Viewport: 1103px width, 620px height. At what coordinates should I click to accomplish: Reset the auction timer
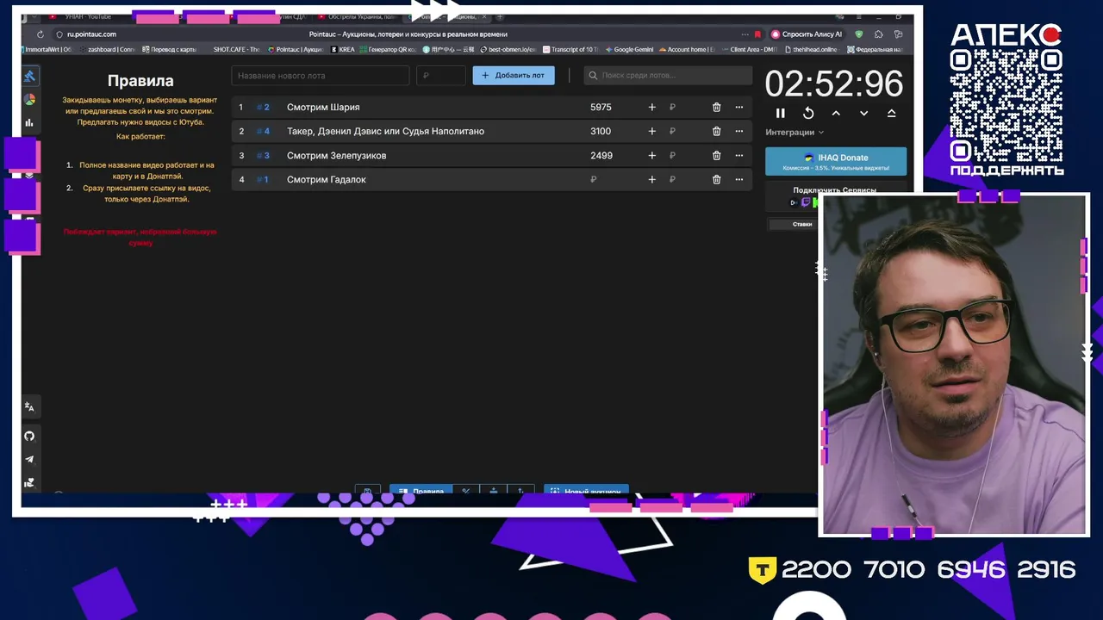[x=808, y=113]
